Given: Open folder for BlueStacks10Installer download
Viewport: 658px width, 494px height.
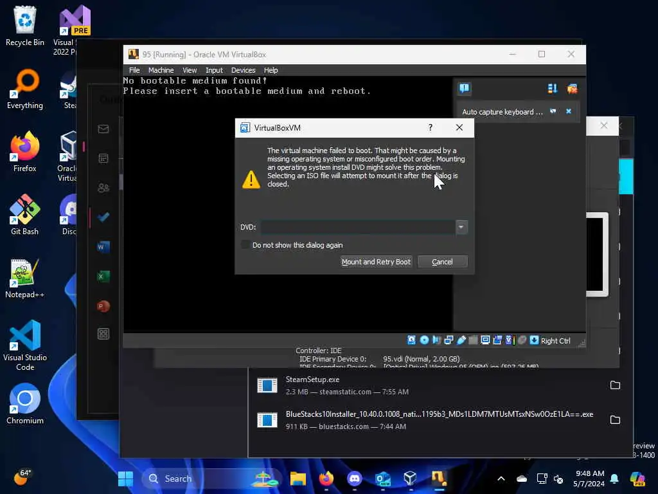Looking at the screenshot, I should point(615,419).
